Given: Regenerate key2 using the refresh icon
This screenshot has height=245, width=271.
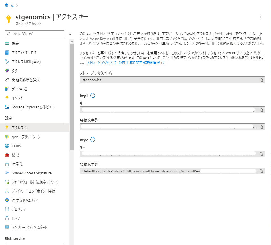Looking at the screenshot, I should click(x=93, y=140).
